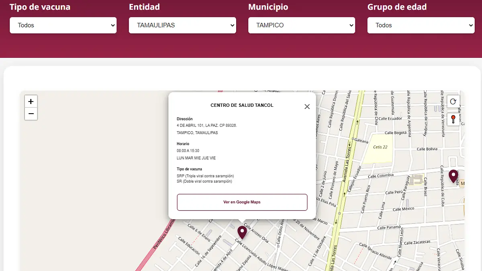Close the Centro de Salud Tancol popup
The image size is (482, 271).
[x=307, y=106]
